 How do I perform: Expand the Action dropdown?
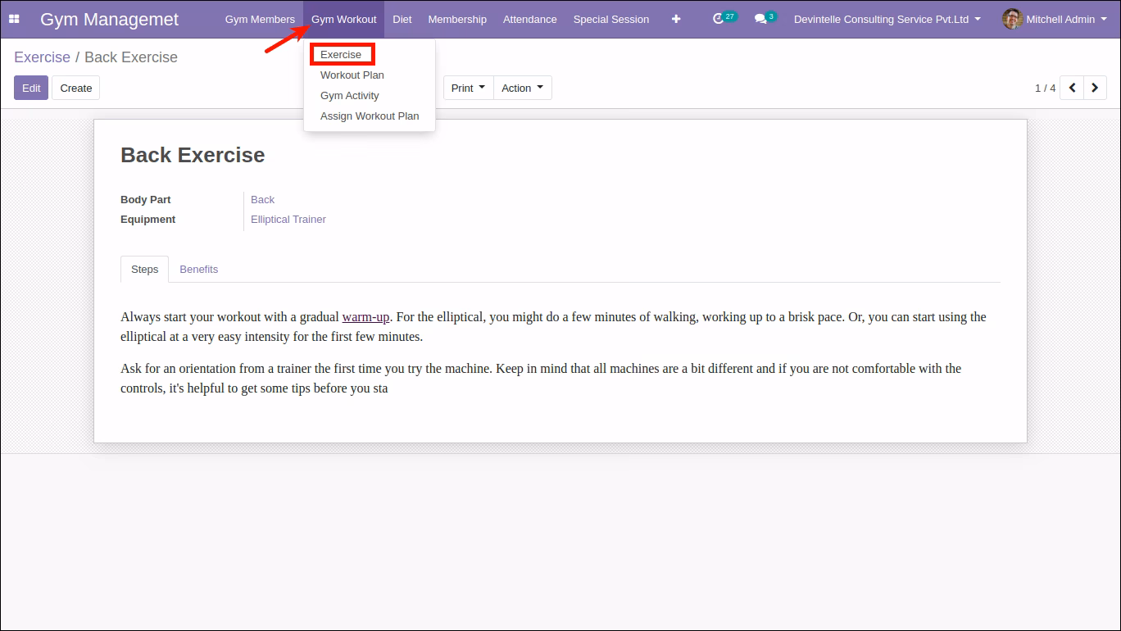pyautogui.click(x=523, y=88)
